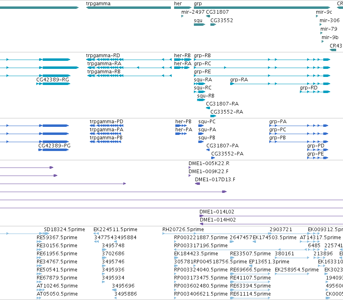The height and width of the screenshot is (300, 343).
Task: Select the grp gene label
Action: click(198, 4)
